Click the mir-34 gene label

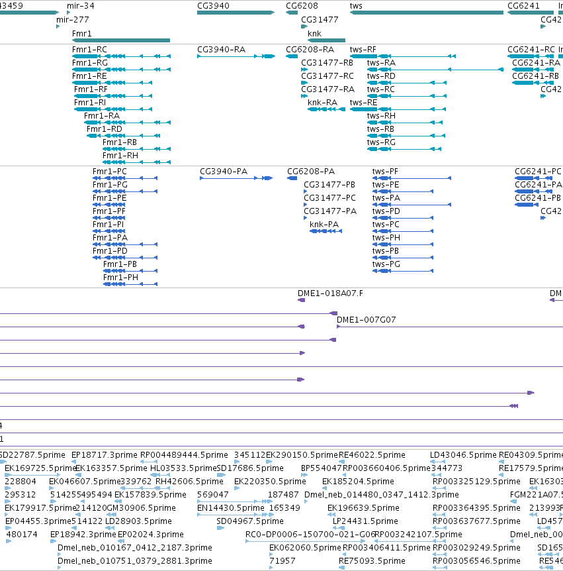(x=80, y=6)
